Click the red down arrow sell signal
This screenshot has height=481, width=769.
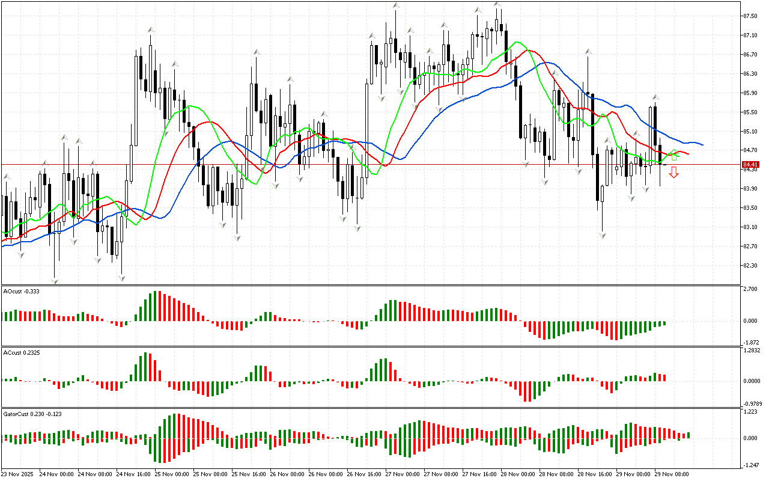point(674,173)
